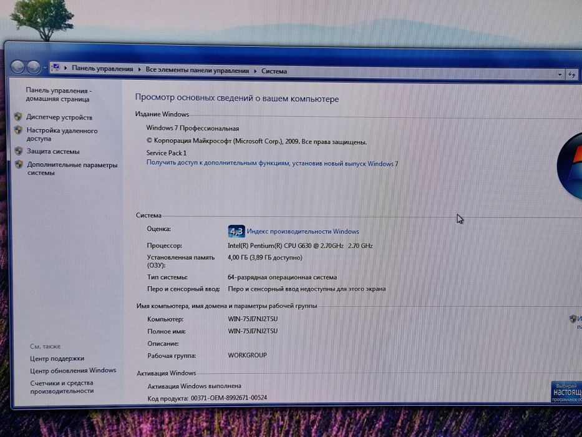Click 'Service Pack 1' text
Viewport: 582px width, 437px height.
point(167,153)
